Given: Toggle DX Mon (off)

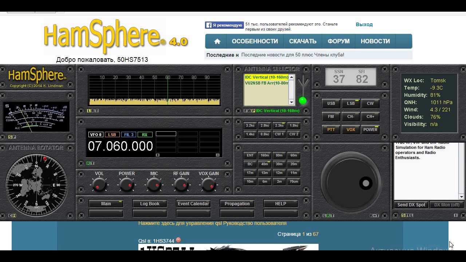Looking at the screenshot, I should tap(447, 205).
